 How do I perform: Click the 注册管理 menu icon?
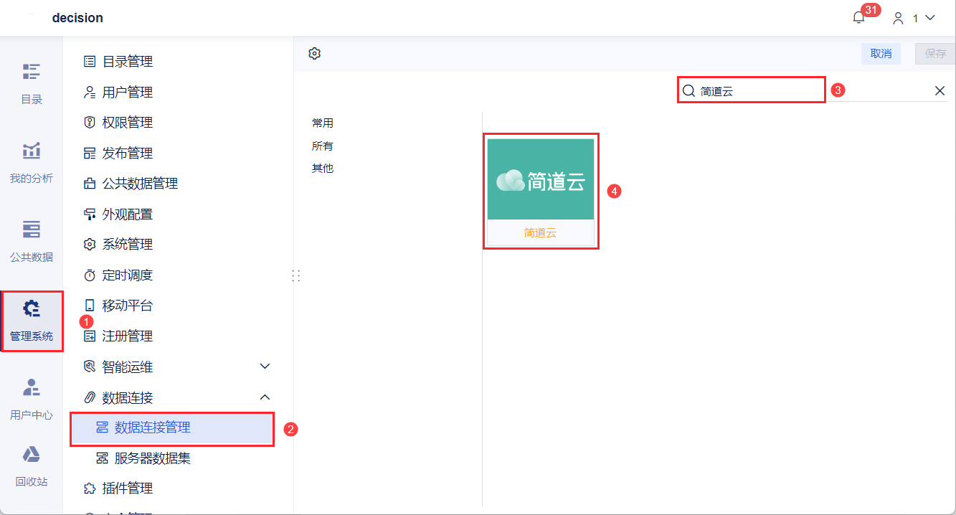[90, 336]
